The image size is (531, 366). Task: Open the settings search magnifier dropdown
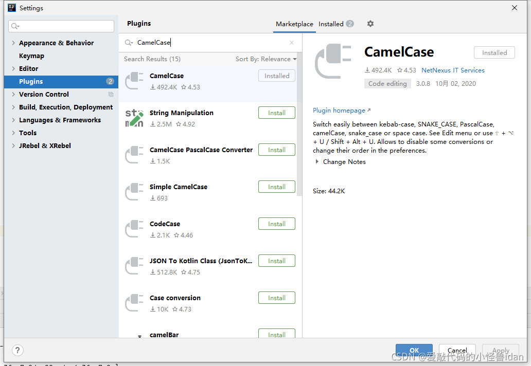(15, 26)
